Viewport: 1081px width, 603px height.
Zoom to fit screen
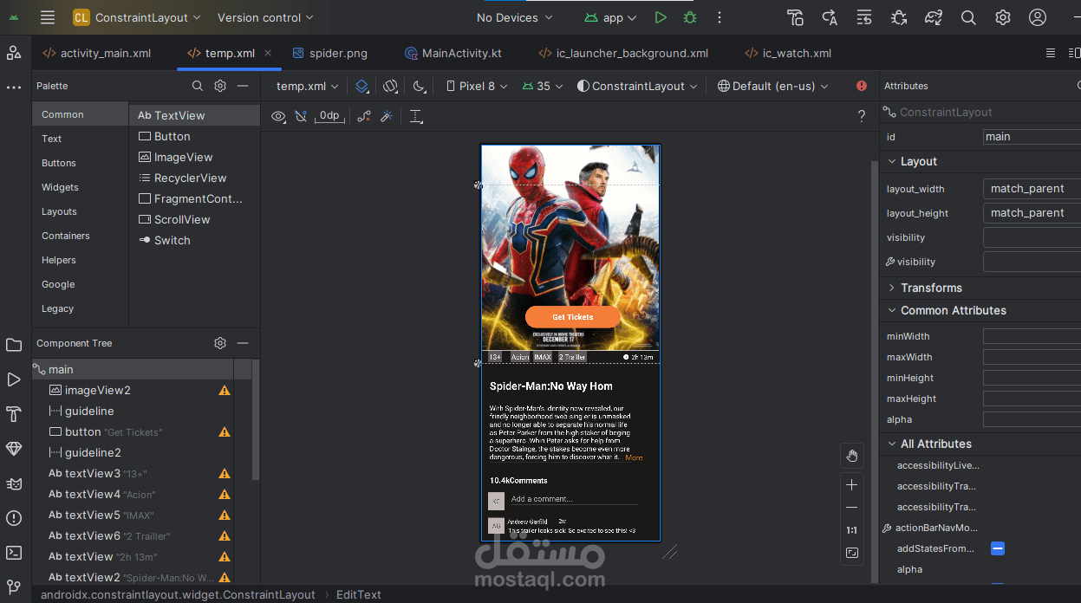852,553
